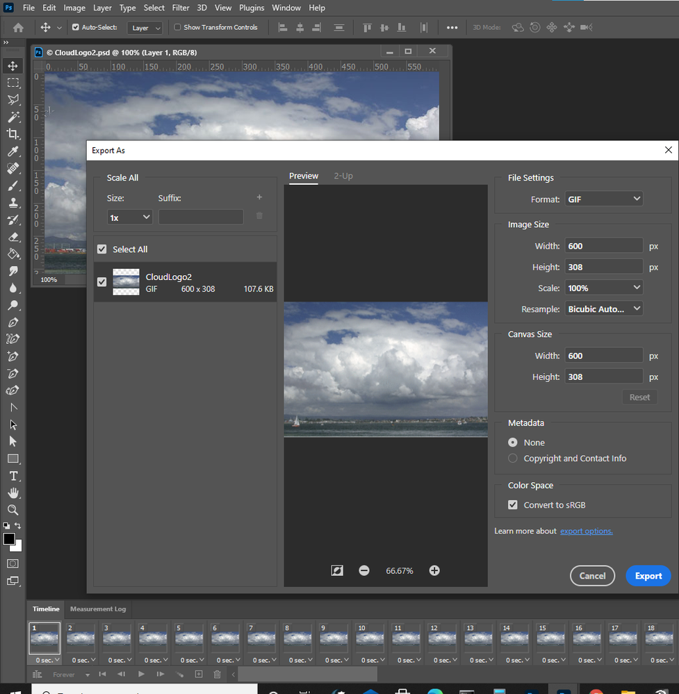Expand the Resample Bicubic dropdown

click(x=603, y=309)
